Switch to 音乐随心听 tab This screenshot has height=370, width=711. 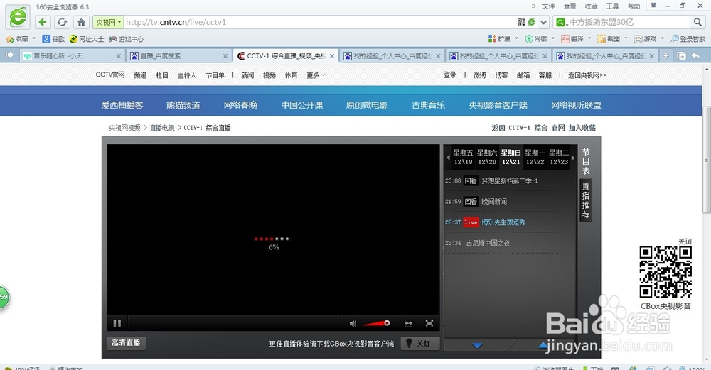72,55
